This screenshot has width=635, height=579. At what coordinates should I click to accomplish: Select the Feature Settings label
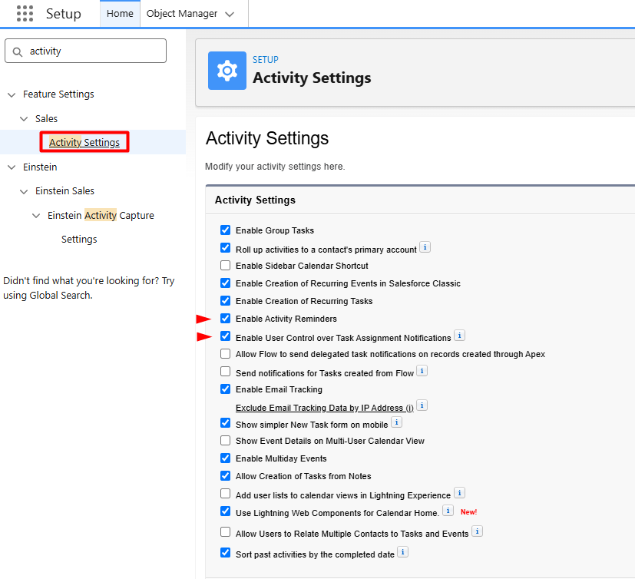coord(58,94)
